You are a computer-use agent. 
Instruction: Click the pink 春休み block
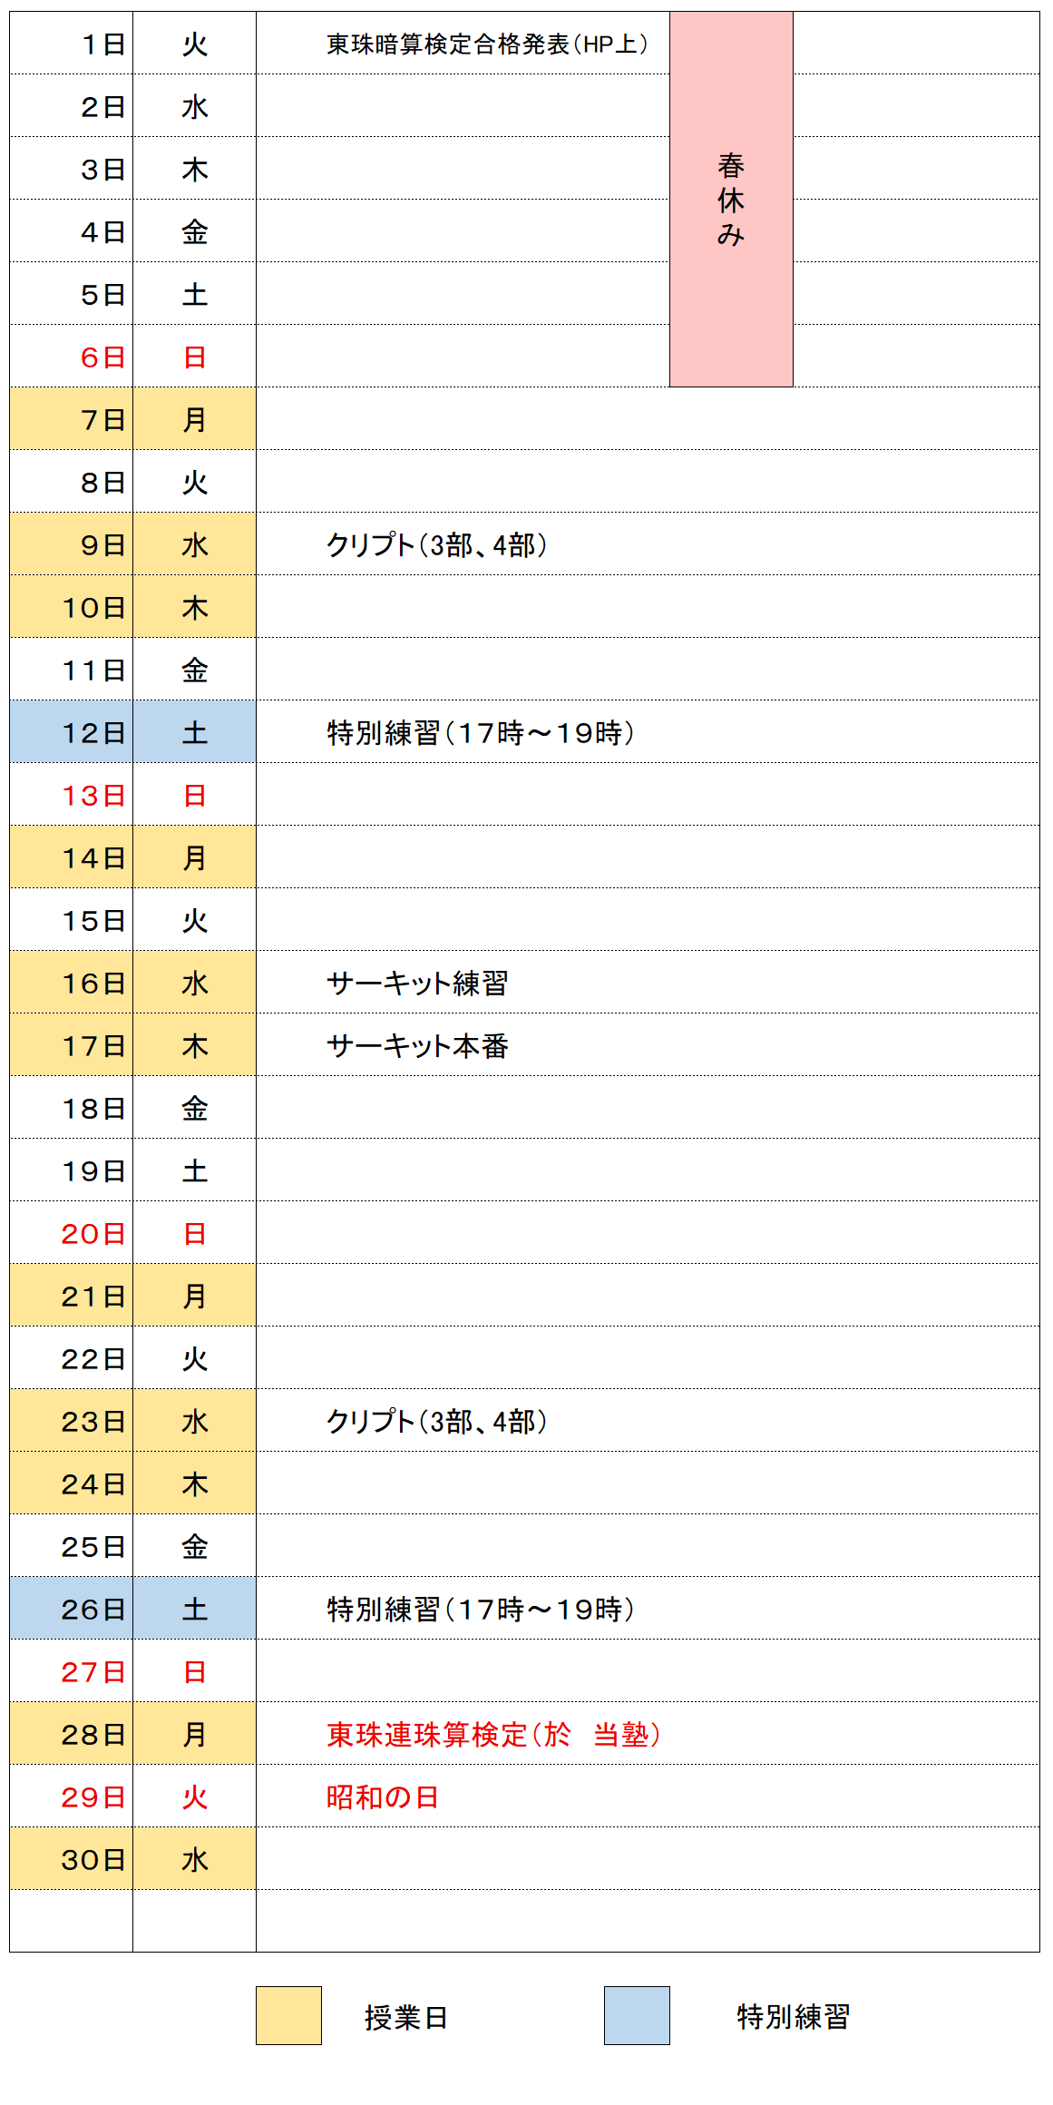tap(731, 200)
